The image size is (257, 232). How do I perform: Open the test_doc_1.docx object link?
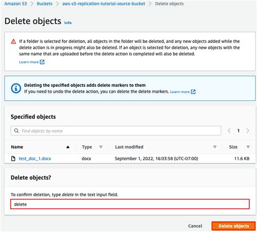[x=35, y=158]
